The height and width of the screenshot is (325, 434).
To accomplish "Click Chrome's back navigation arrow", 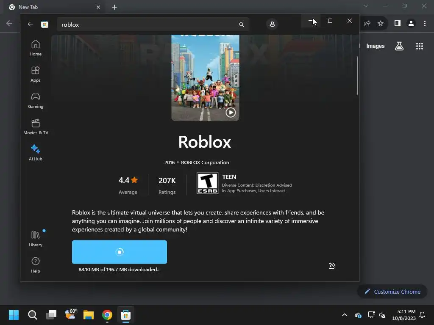I will tap(9, 23).
